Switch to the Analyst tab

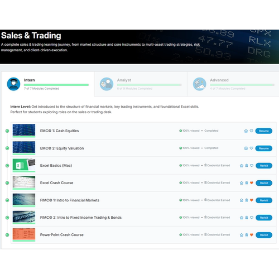point(141,84)
